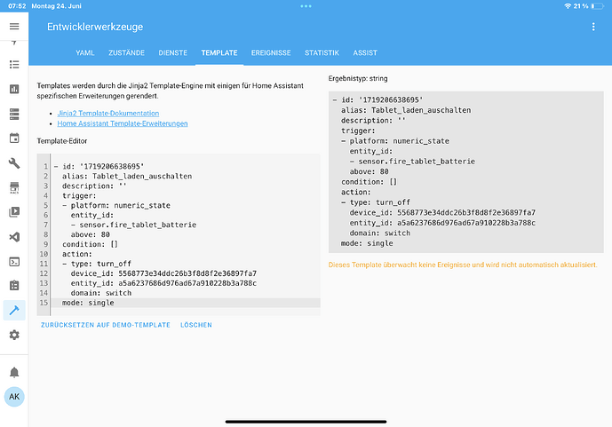Open Settings gear icon in sidebar
Viewport: 612px width, 427px height.
[x=14, y=335]
